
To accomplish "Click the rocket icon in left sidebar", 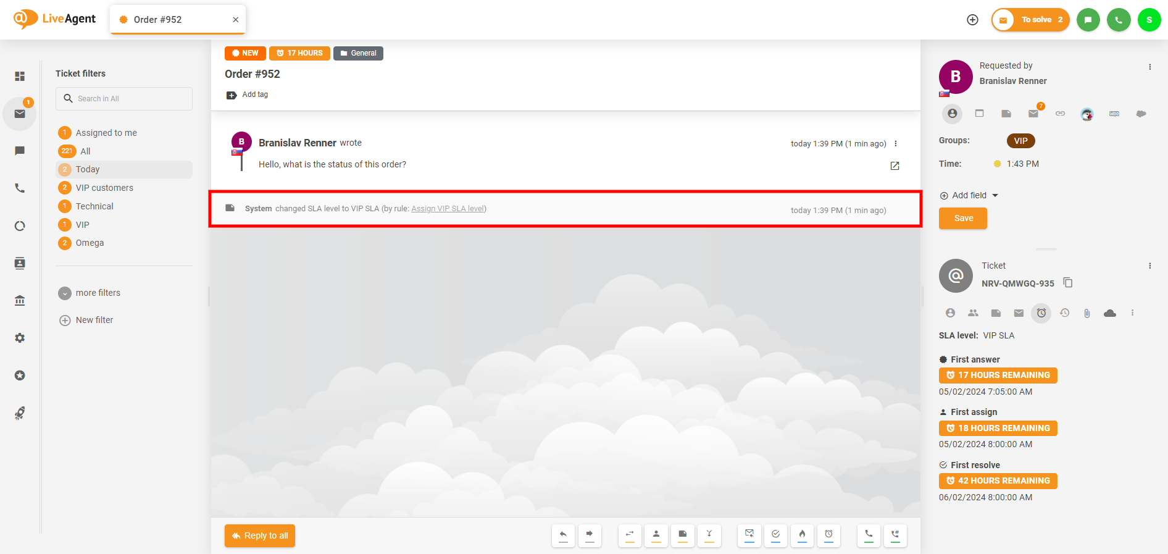I will click(20, 413).
